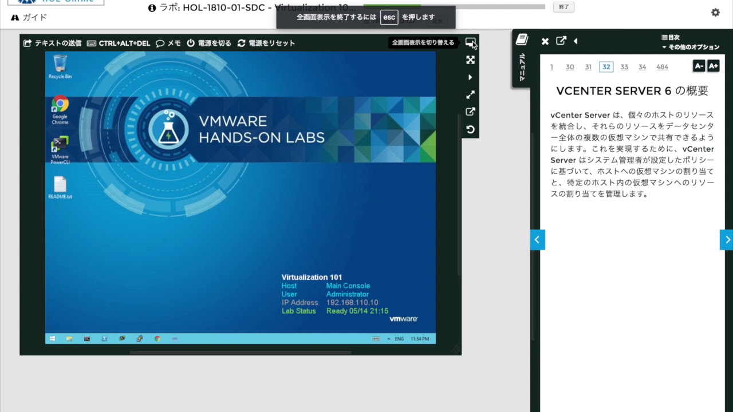Open the settings gear at top right
The height and width of the screenshot is (412, 733).
click(x=715, y=12)
